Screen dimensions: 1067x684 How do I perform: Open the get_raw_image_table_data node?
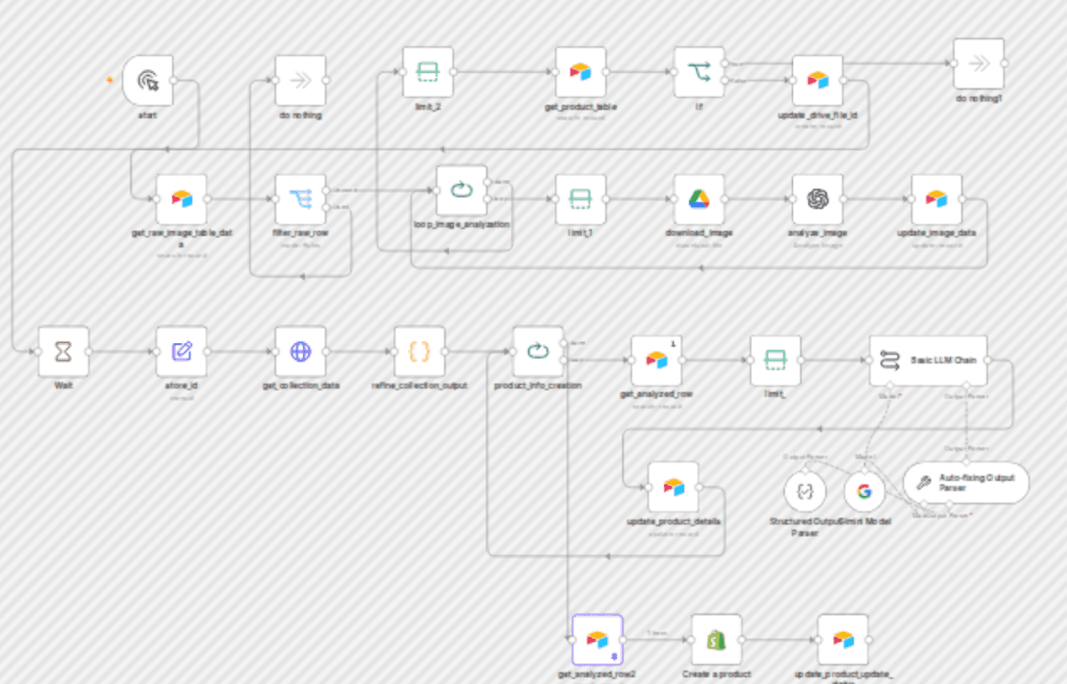182,200
